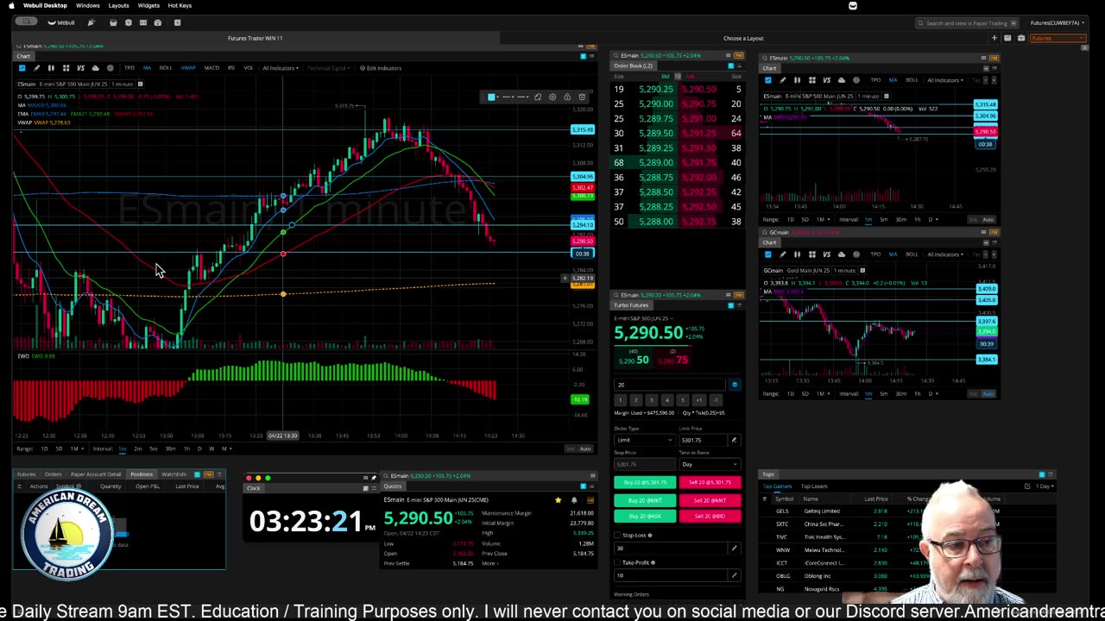The width and height of the screenshot is (1105, 621).
Task: Delete drawing with trash icon in floating toolbar
Action: (582, 97)
